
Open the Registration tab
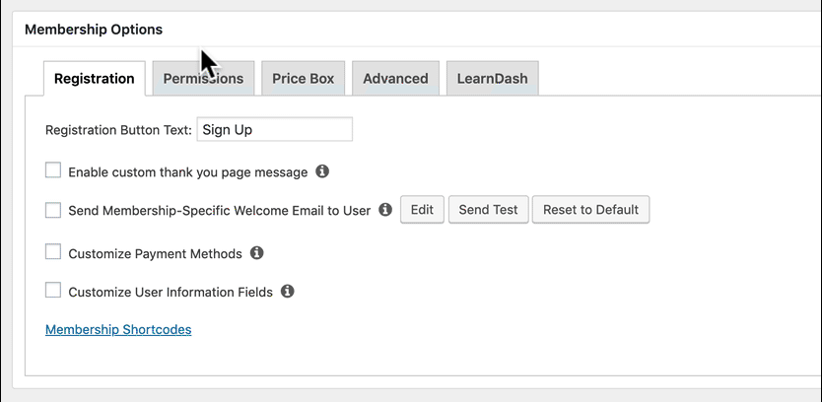(95, 79)
